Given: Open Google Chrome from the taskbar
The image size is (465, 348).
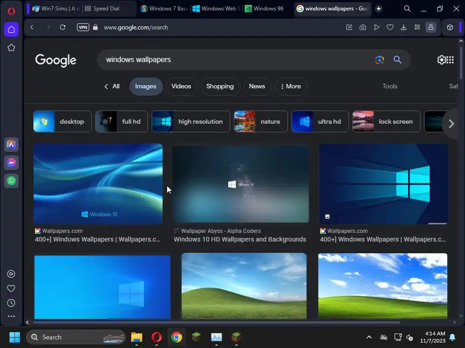Looking at the screenshot, I should [x=177, y=337].
